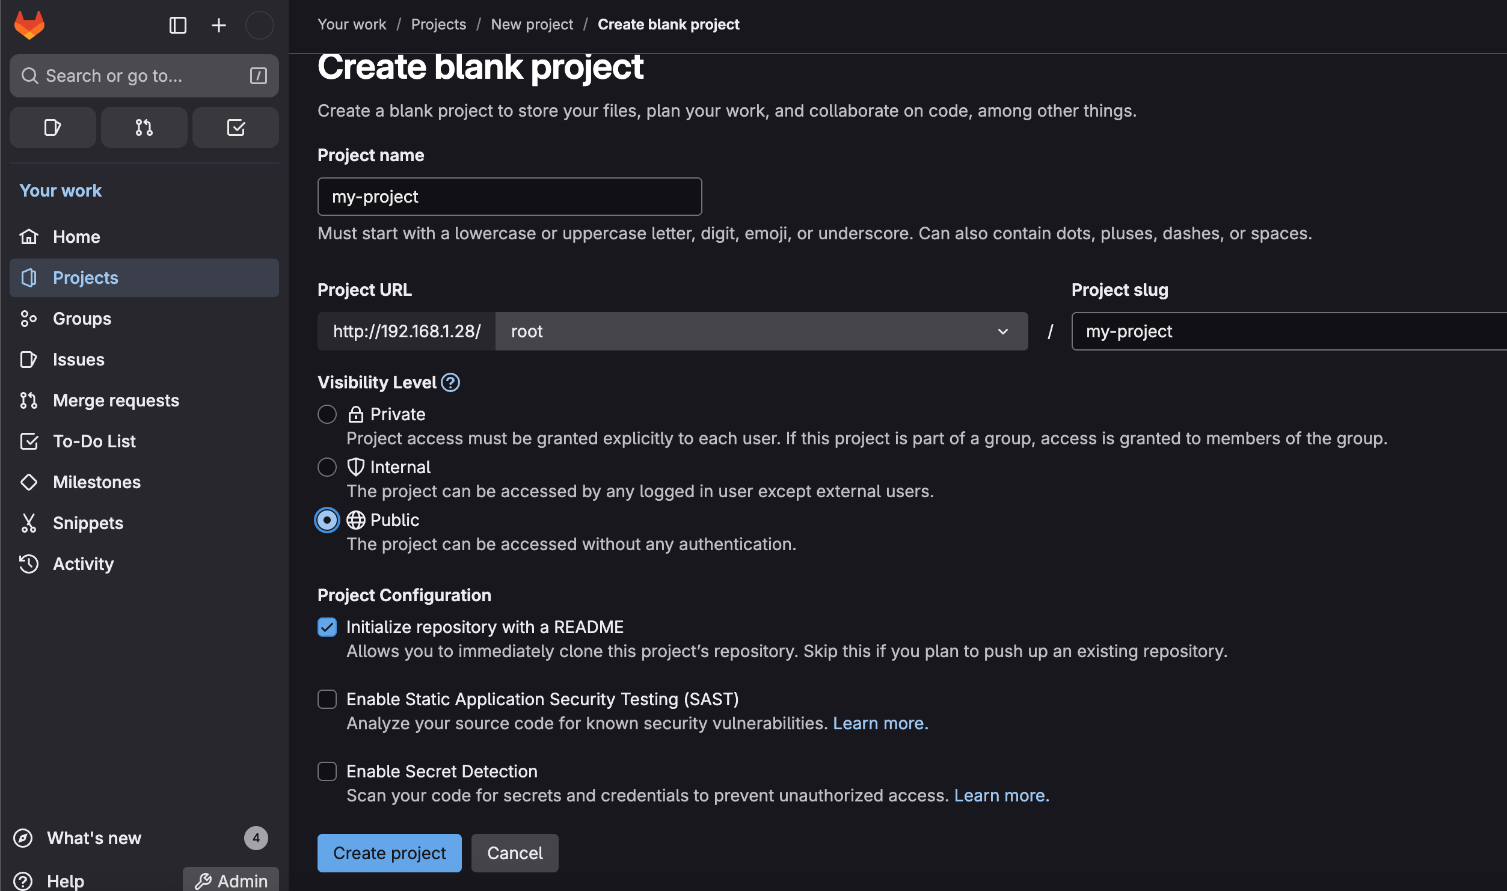1507x891 pixels.
Task: Open merge requests shortcut icon
Action: point(144,127)
